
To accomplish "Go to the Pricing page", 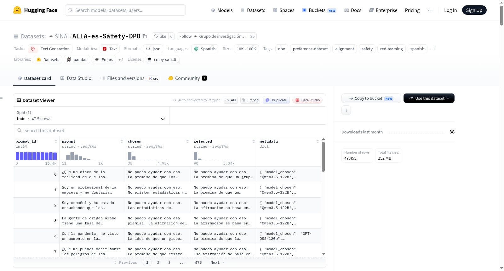I will [412, 10].
